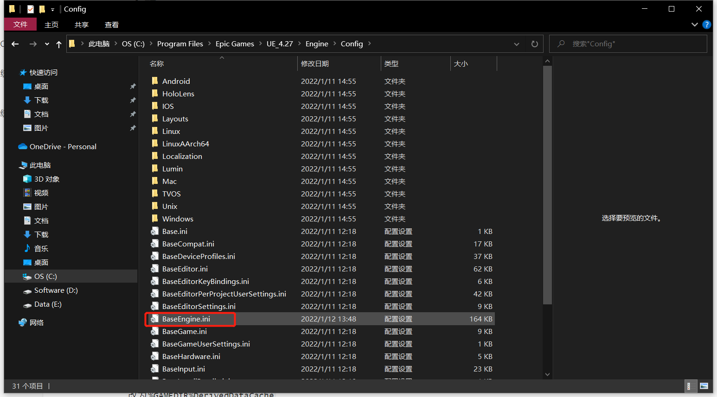717x397 pixels.
Task: Go up one folder level
Action: pyautogui.click(x=59, y=44)
